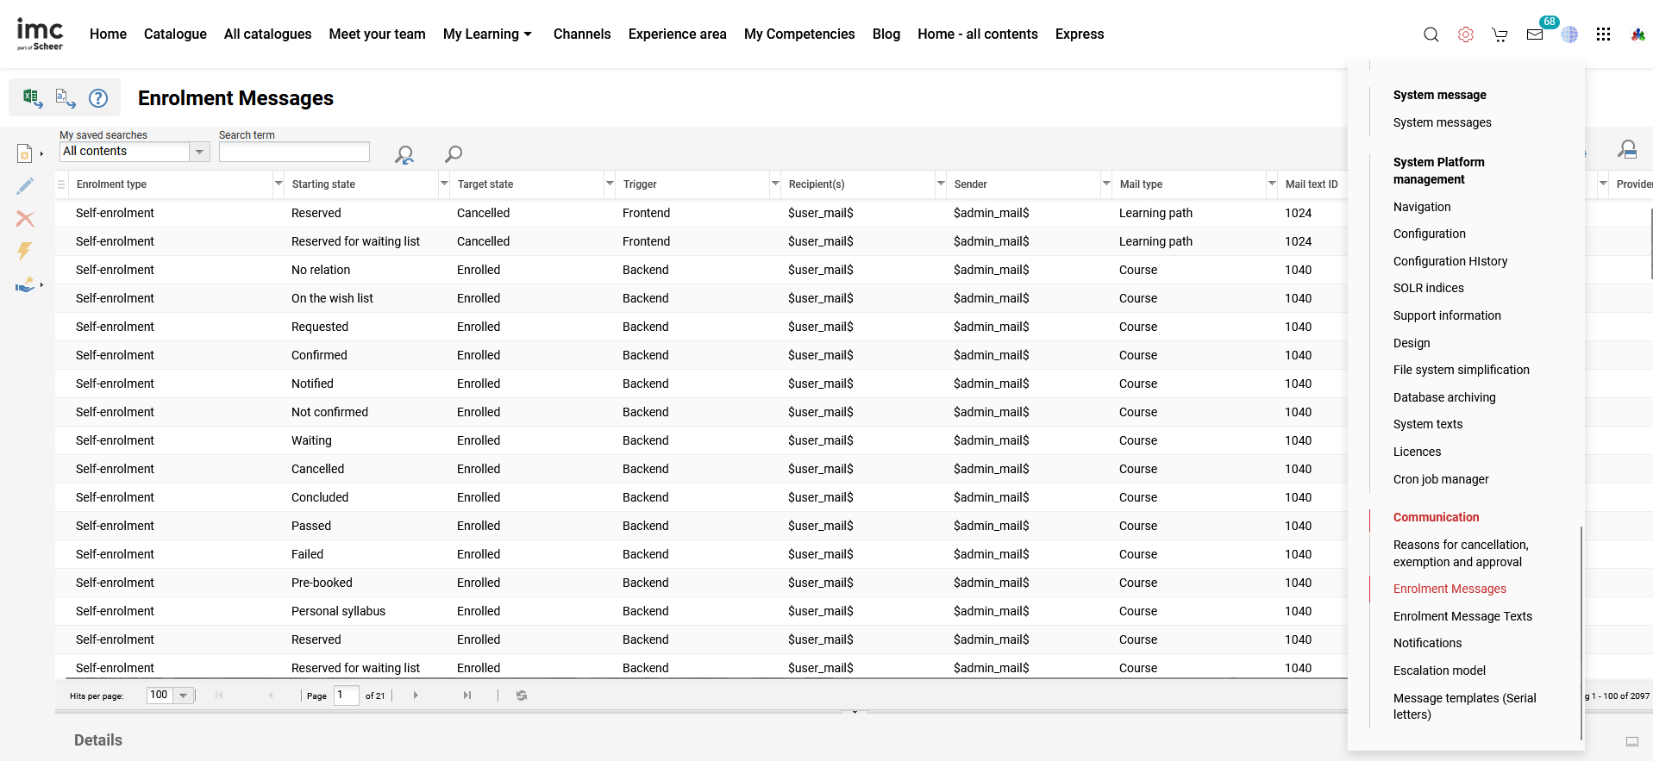Open Enrolment Message Texts in the side menu
Viewport: 1653px width, 761px height.
[1462, 616]
